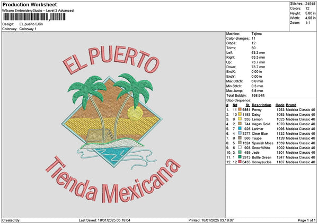This screenshot has width=318, height=224.
Task: Click the Created By label in the footer
Action: tap(11, 220)
